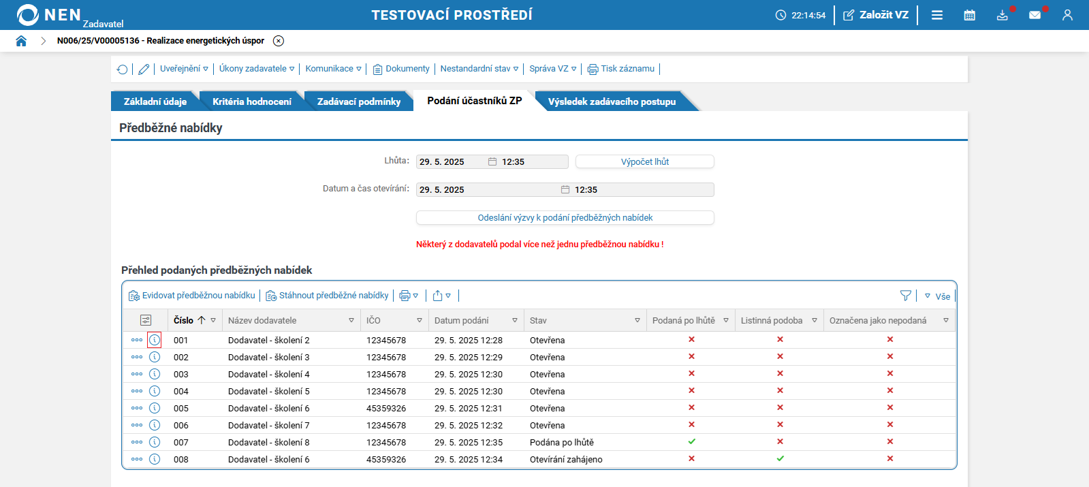This screenshot has height=487, width=1089.
Task: Show info for offer 005
Action: 155,408
